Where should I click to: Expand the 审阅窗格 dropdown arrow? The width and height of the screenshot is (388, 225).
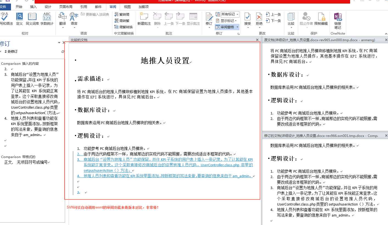point(237,27)
